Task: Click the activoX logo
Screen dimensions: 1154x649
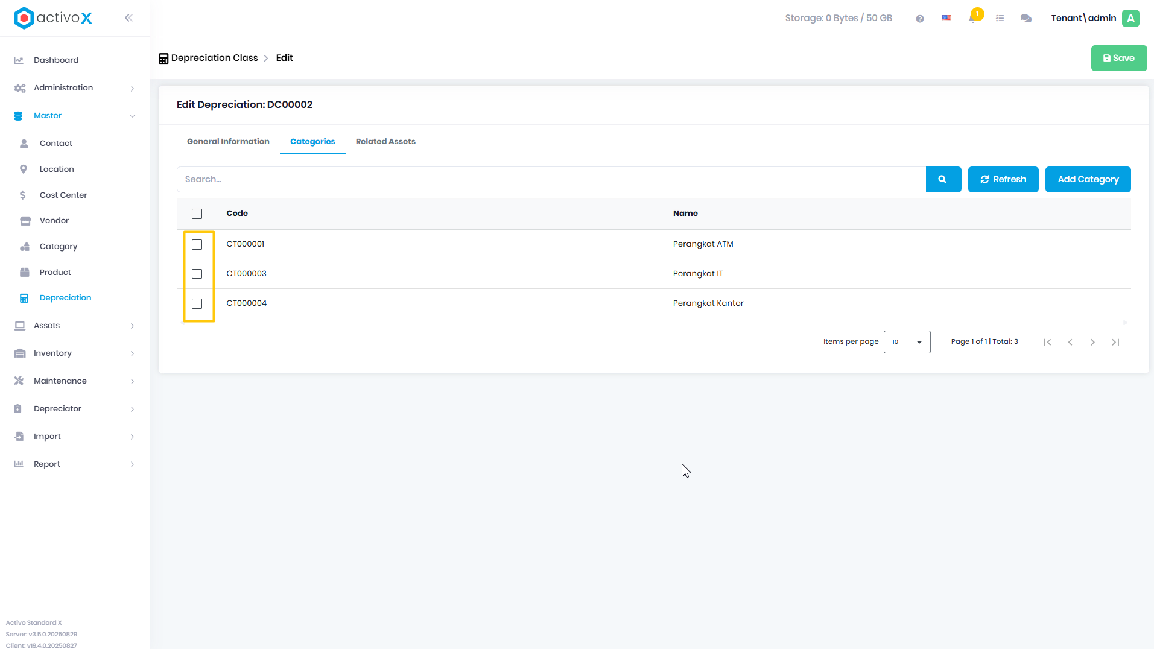Action: point(53,18)
